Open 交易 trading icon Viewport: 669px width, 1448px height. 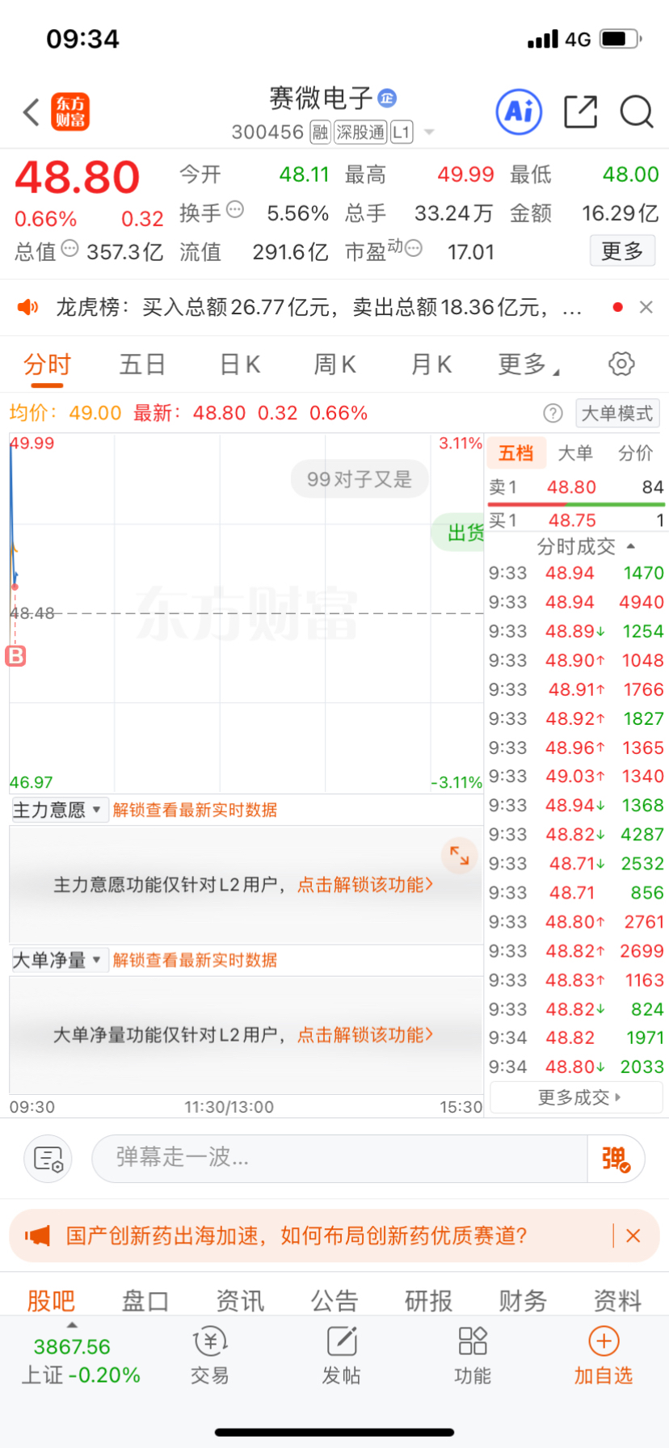click(x=210, y=1357)
